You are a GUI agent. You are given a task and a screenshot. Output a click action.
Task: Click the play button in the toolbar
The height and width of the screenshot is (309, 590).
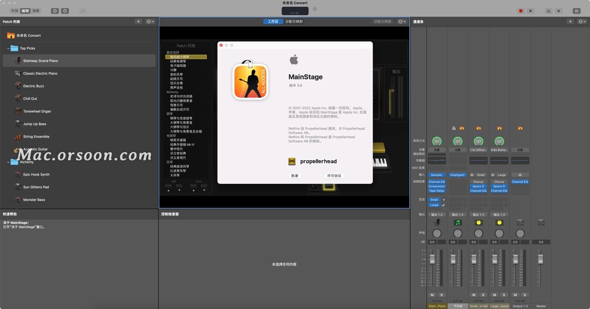click(531, 11)
